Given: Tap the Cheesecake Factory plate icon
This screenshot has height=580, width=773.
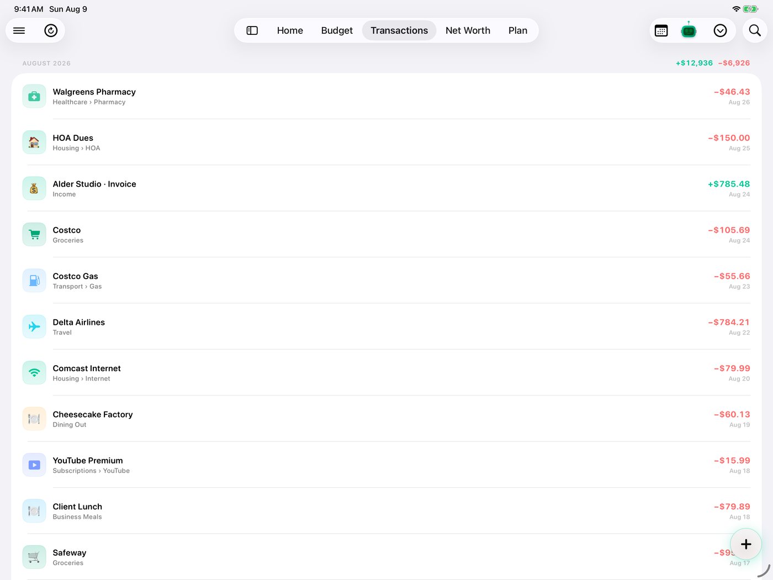Looking at the screenshot, I should pos(34,419).
